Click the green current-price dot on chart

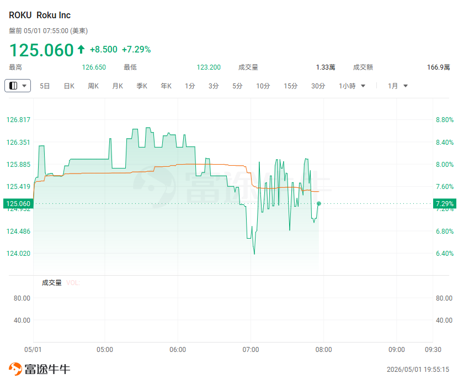point(319,203)
